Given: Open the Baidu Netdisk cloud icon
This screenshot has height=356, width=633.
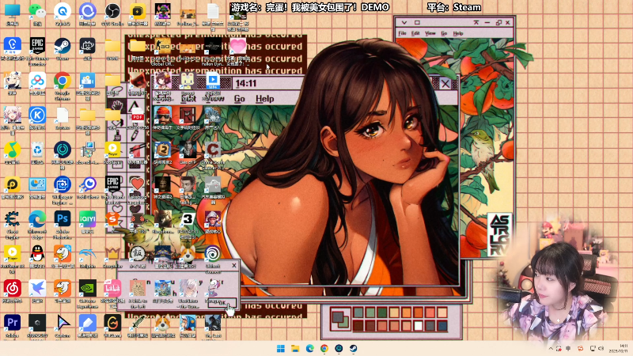Looking at the screenshot, I should pyautogui.click(x=37, y=81).
